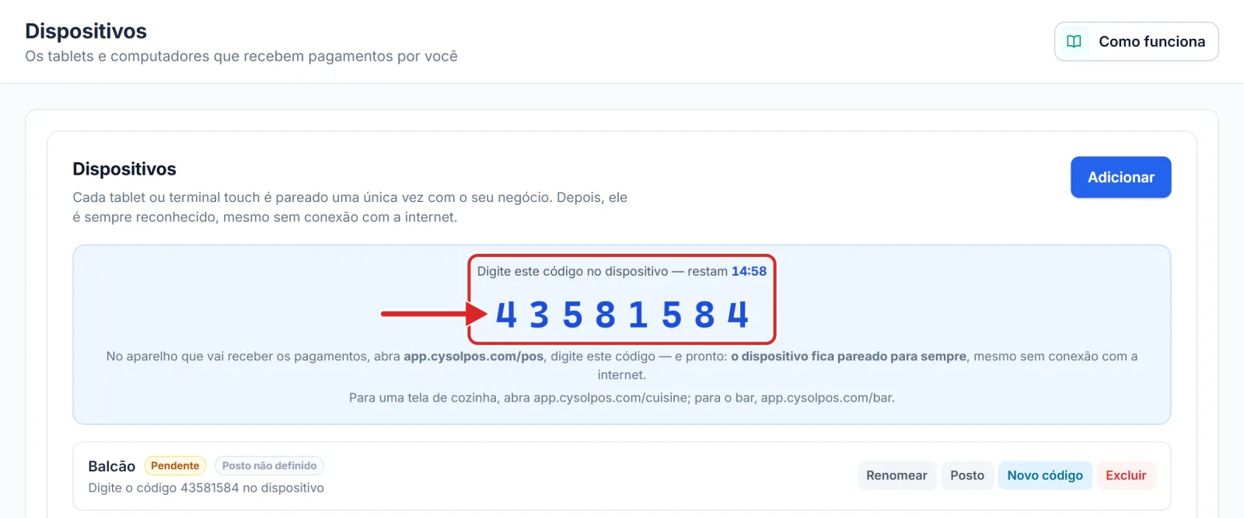This screenshot has width=1244, height=518.
Task: Click the countdown timer 14:58
Action: pos(749,271)
